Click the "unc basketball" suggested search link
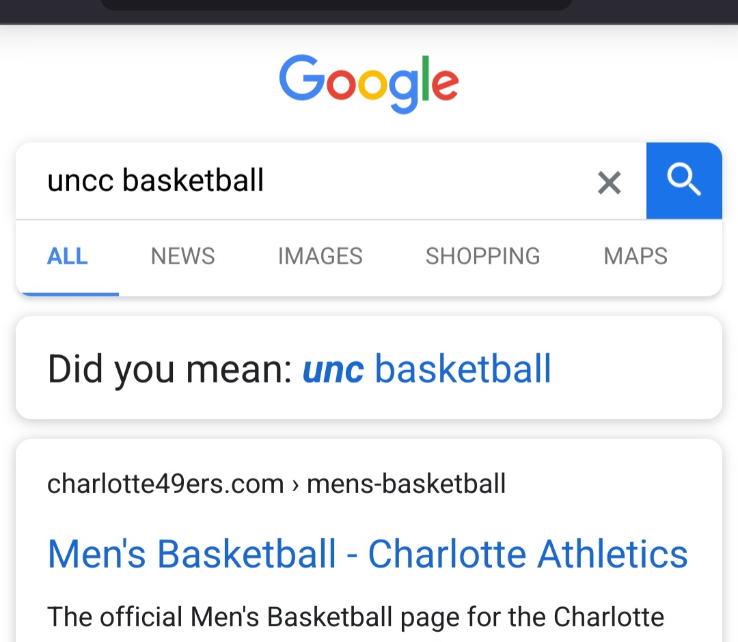The width and height of the screenshot is (738, 642). (x=427, y=369)
